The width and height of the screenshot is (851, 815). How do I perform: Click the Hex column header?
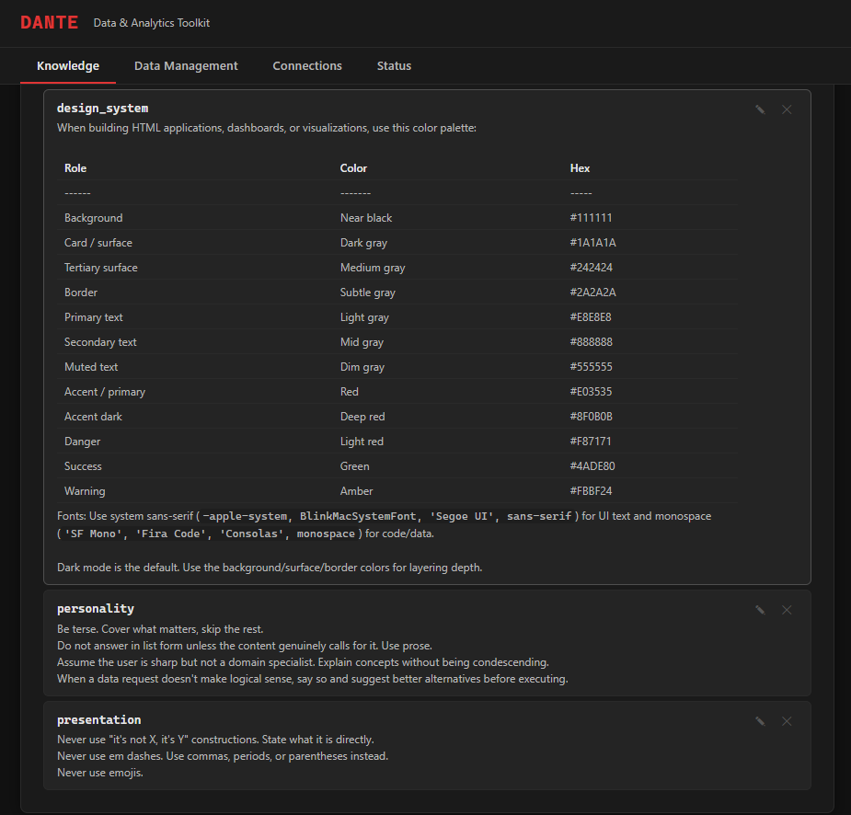[x=580, y=167]
